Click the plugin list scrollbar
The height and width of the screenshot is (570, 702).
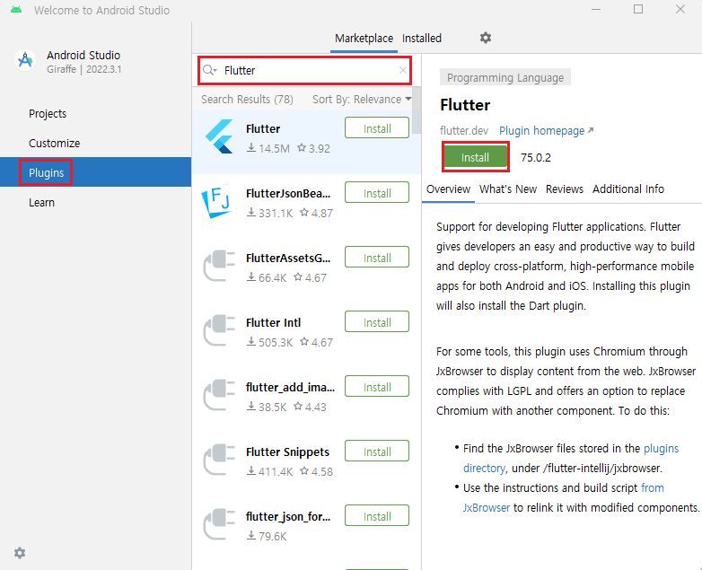(x=417, y=110)
